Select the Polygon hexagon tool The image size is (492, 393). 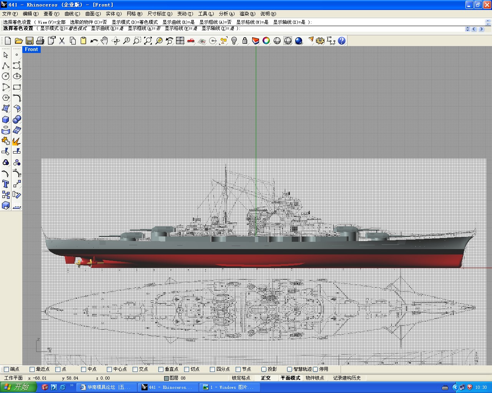pyautogui.click(x=6, y=98)
